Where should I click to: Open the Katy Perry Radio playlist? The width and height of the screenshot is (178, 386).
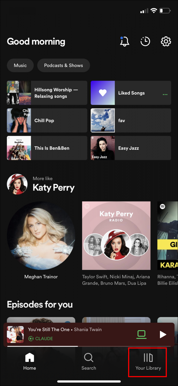[x=116, y=236]
